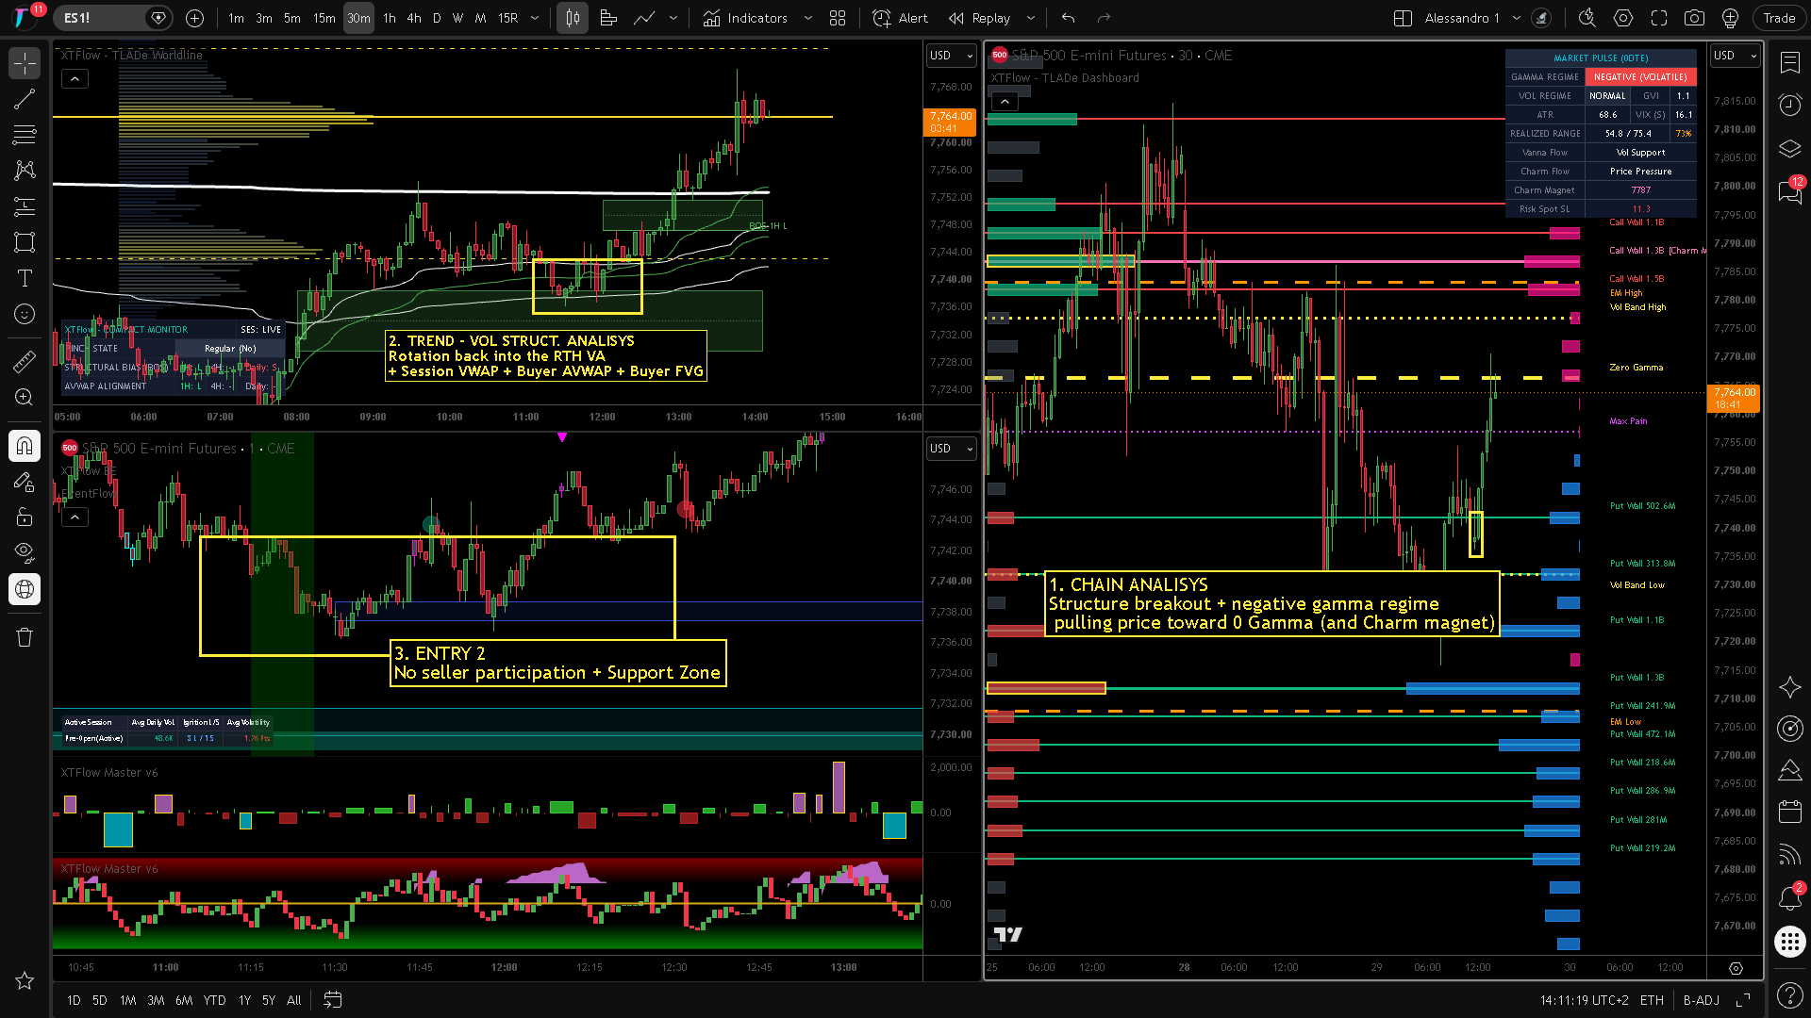Open the chart type candles selector

(x=573, y=18)
